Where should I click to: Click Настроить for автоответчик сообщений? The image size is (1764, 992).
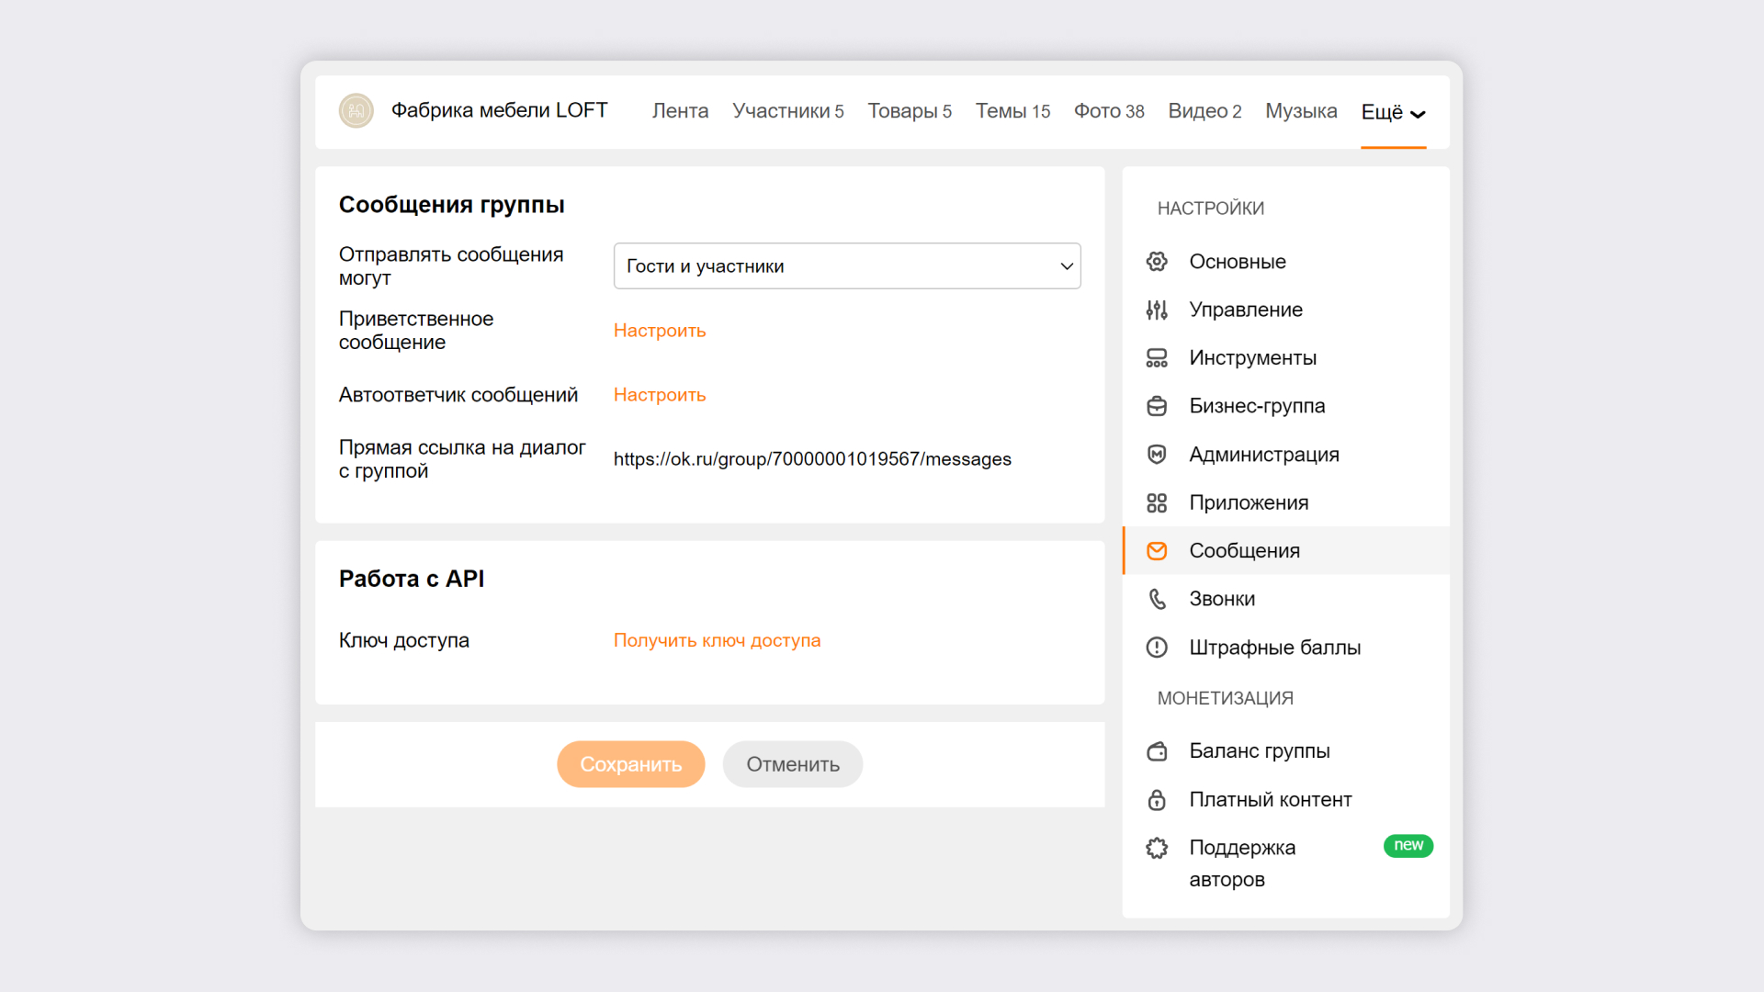click(659, 395)
